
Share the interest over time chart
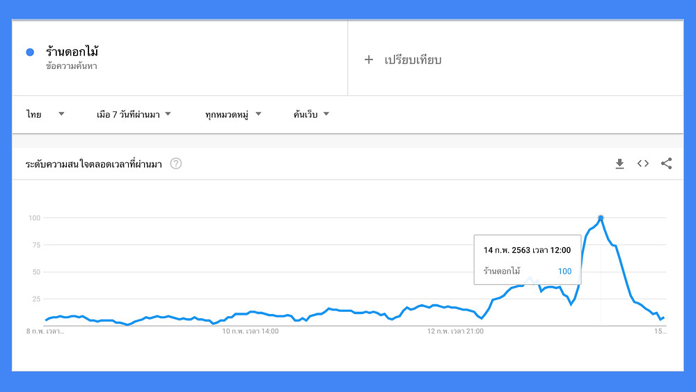pos(666,164)
